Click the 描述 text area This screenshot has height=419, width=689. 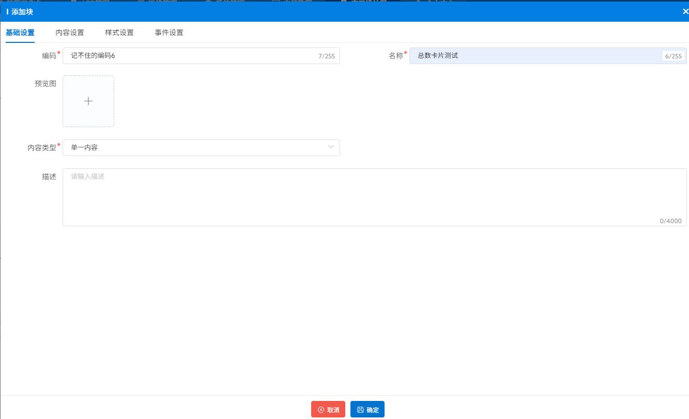coord(375,197)
